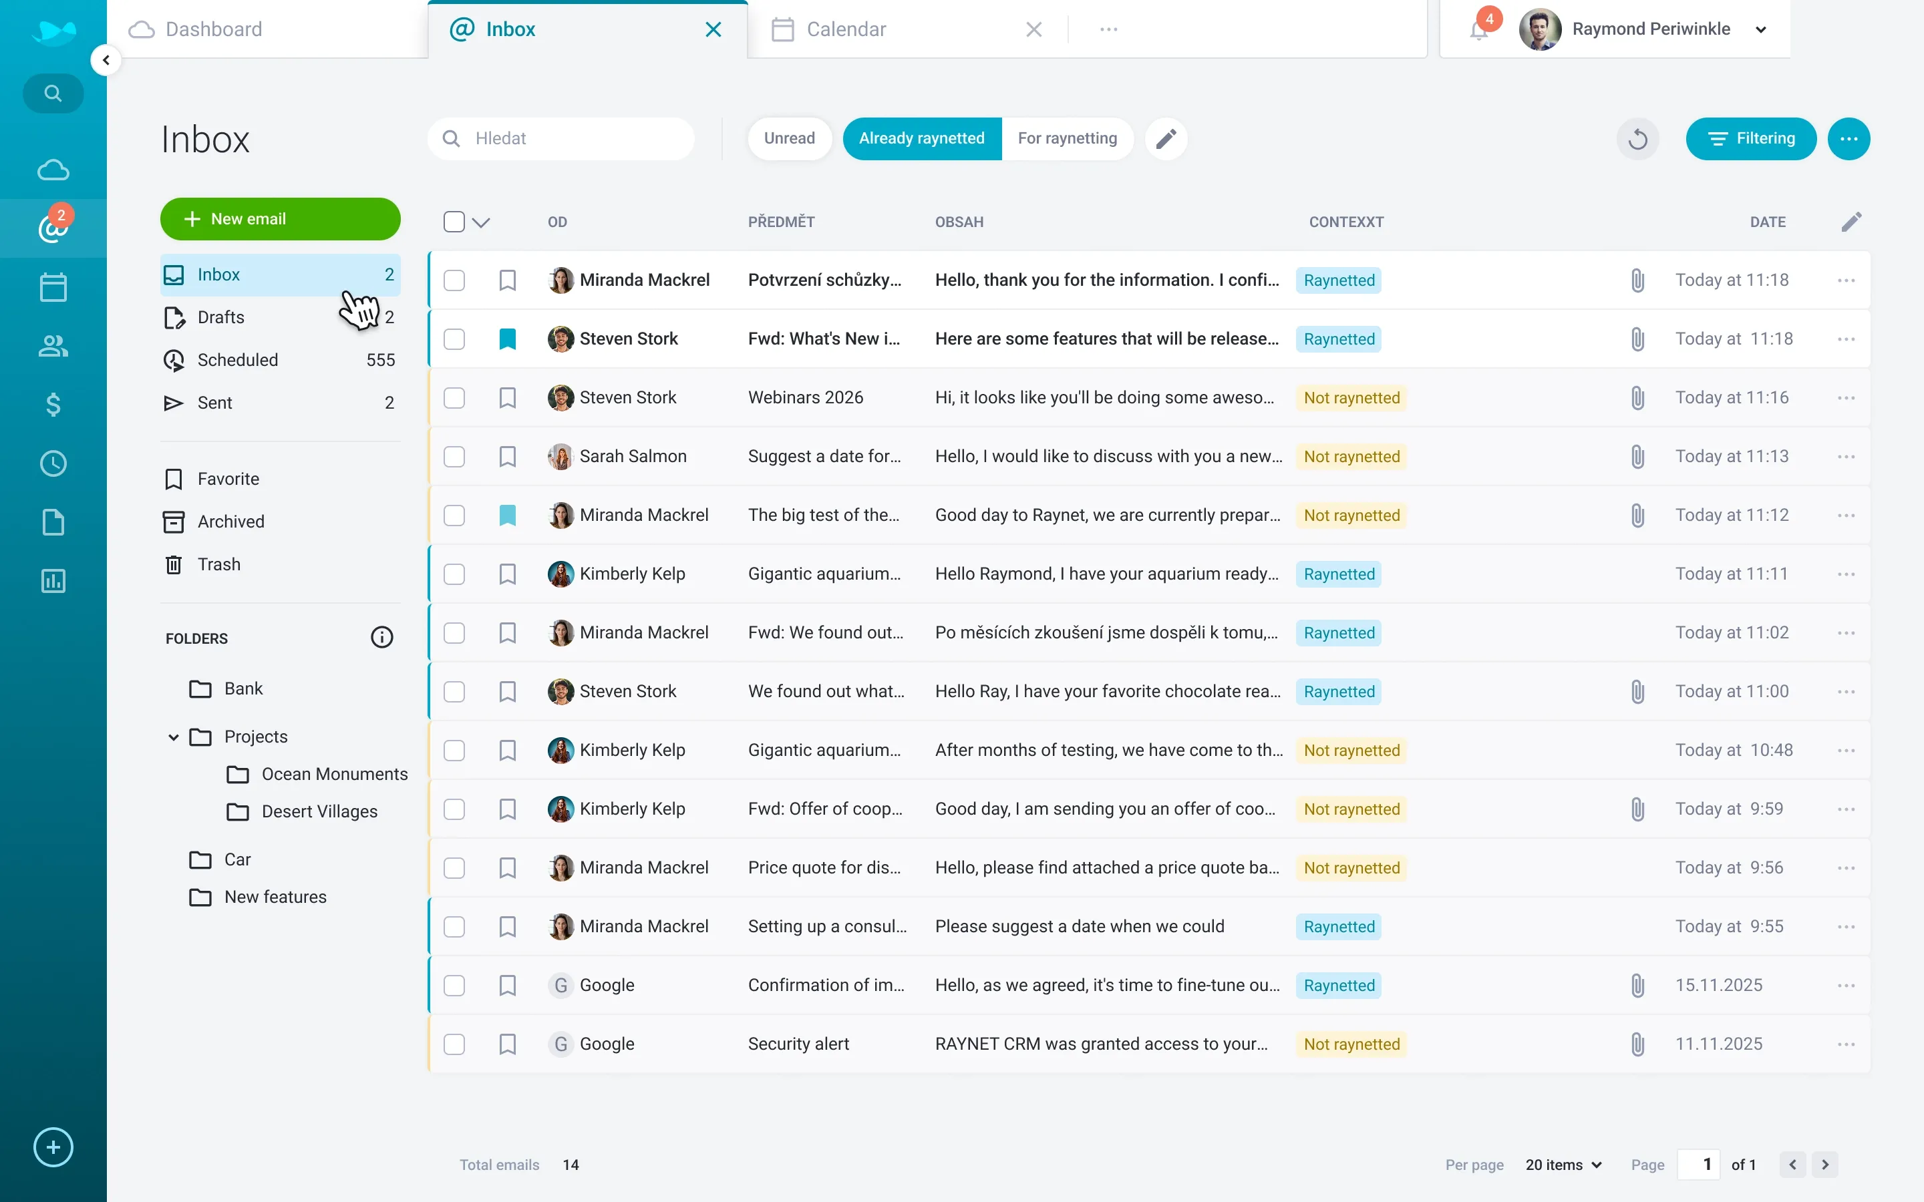Select the checkbox on Steven Stork's Webinars 2026 email
Viewport: 1924px width, 1202px height.
coord(454,397)
